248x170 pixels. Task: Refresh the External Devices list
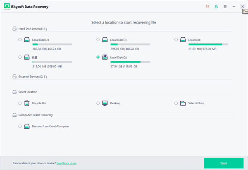click(45, 77)
